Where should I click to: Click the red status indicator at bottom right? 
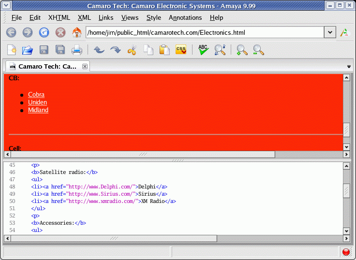pyautogui.click(x=346, y=252)
